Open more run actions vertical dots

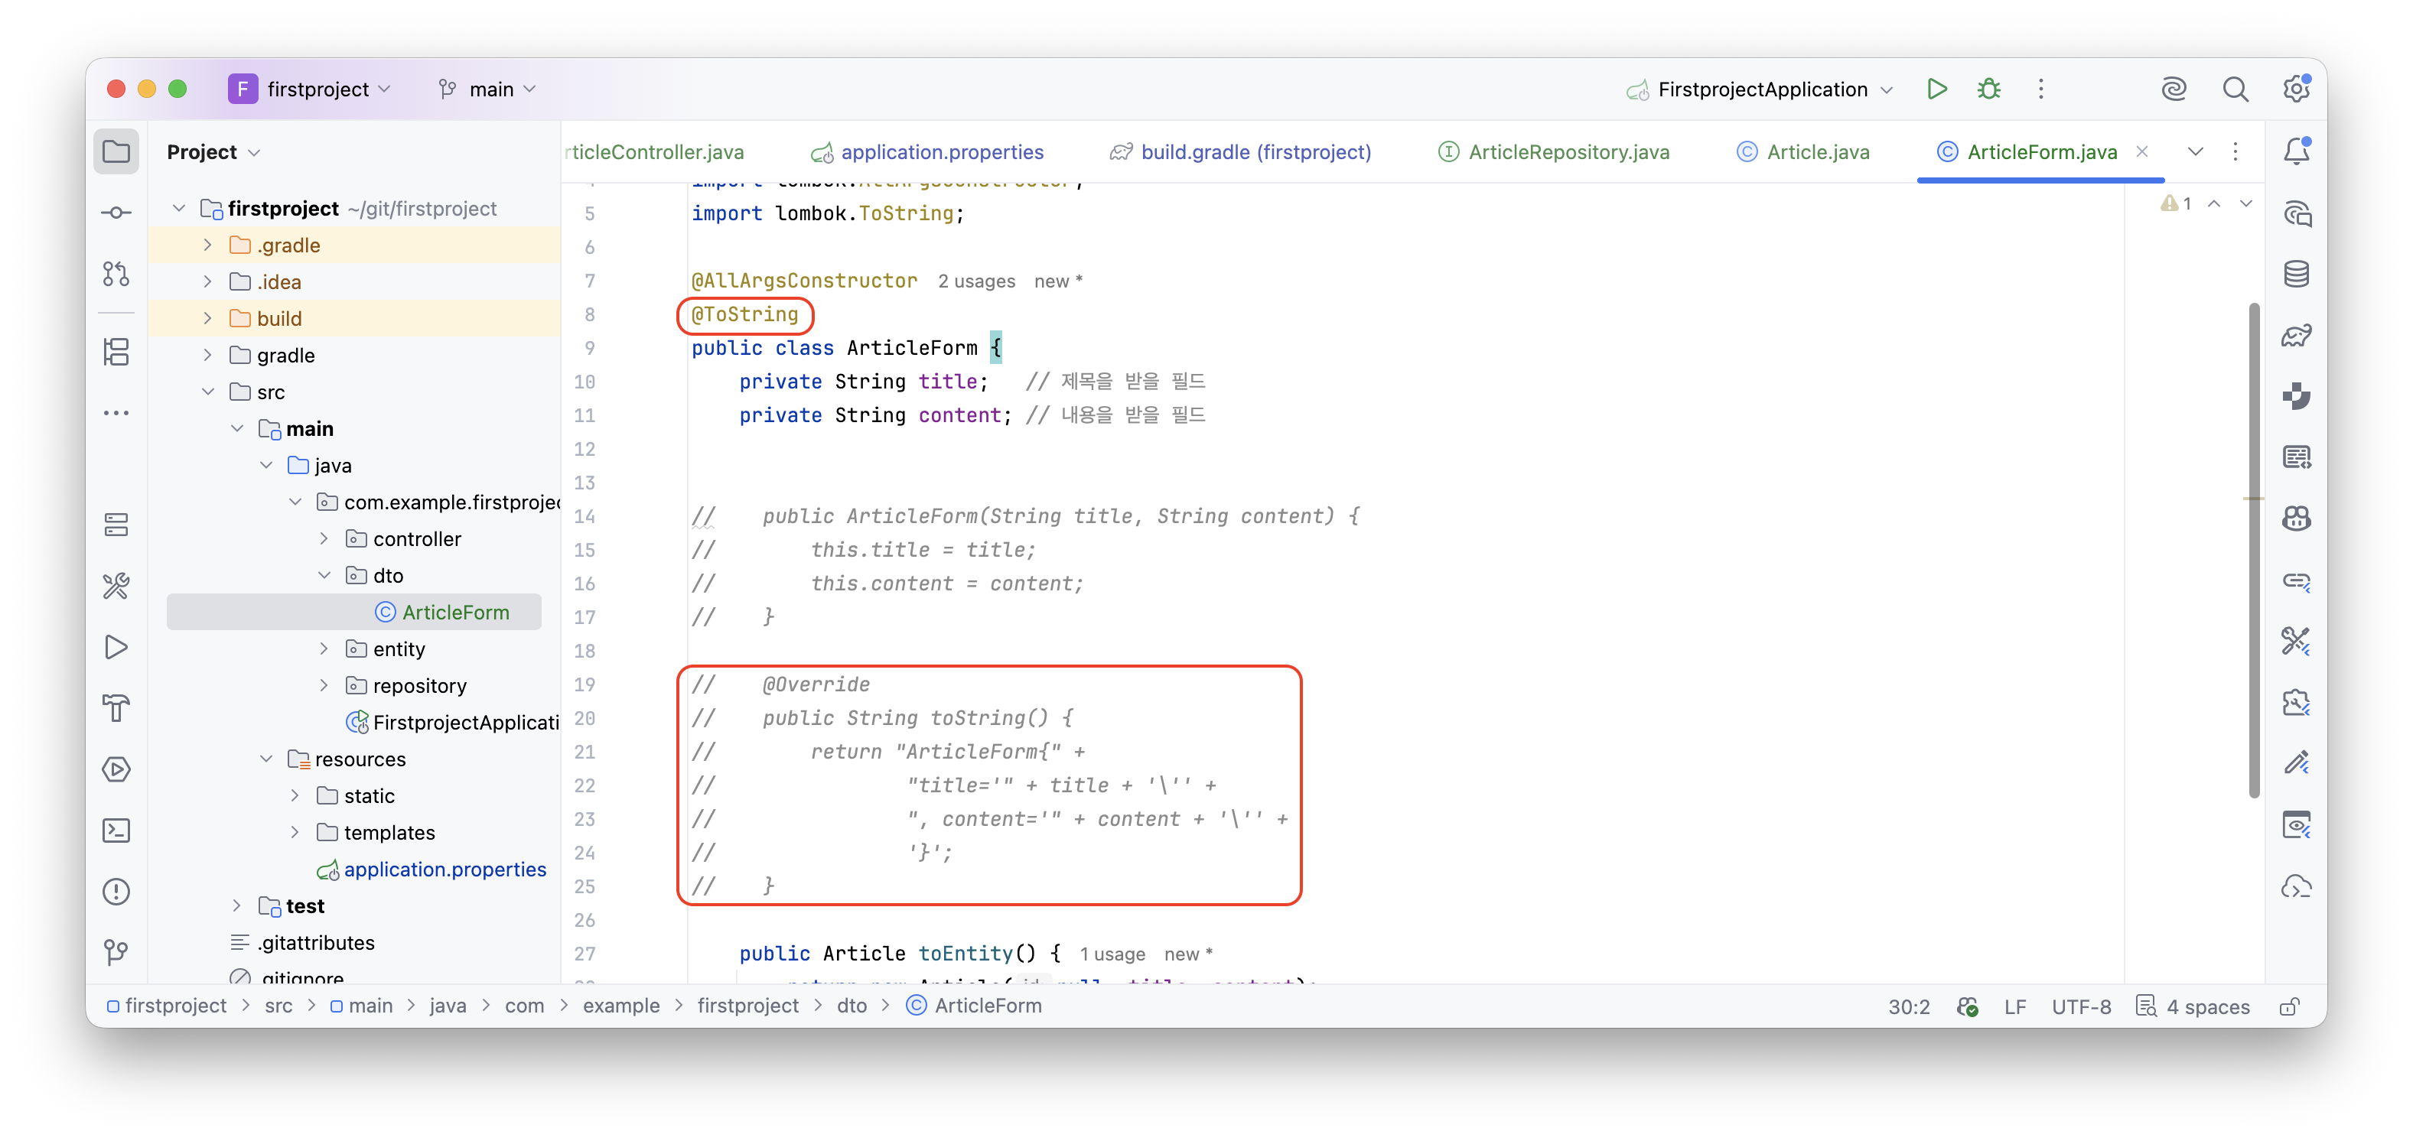tap(2041, 89)
